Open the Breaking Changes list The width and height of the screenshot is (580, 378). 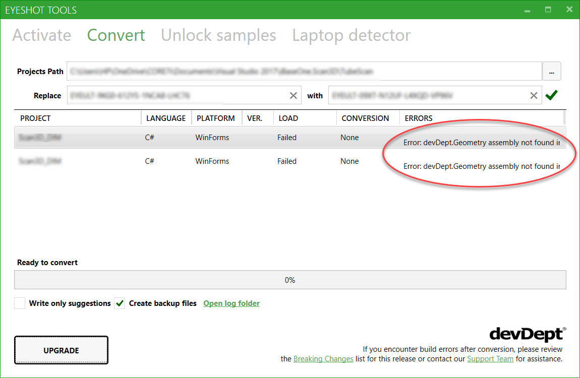click(323, 358)
